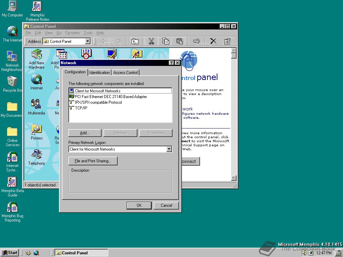Click File and Print Sharing button
This screenshot has width=343, height=257.
click(93, 161)
